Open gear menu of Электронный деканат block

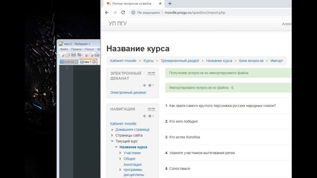151,86
